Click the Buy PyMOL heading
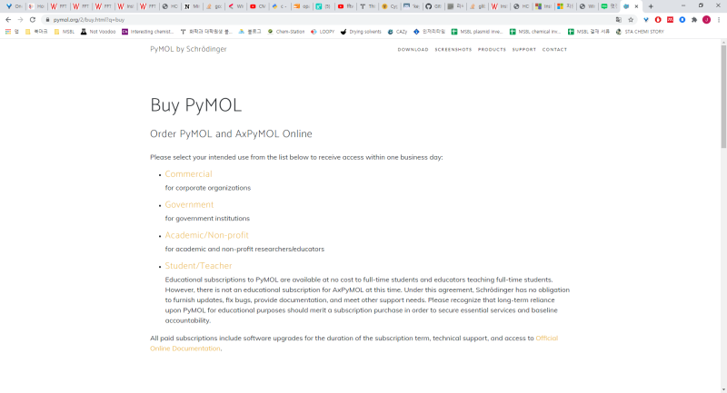The height and width of the screenshot is (393, 727). [195, 105]
